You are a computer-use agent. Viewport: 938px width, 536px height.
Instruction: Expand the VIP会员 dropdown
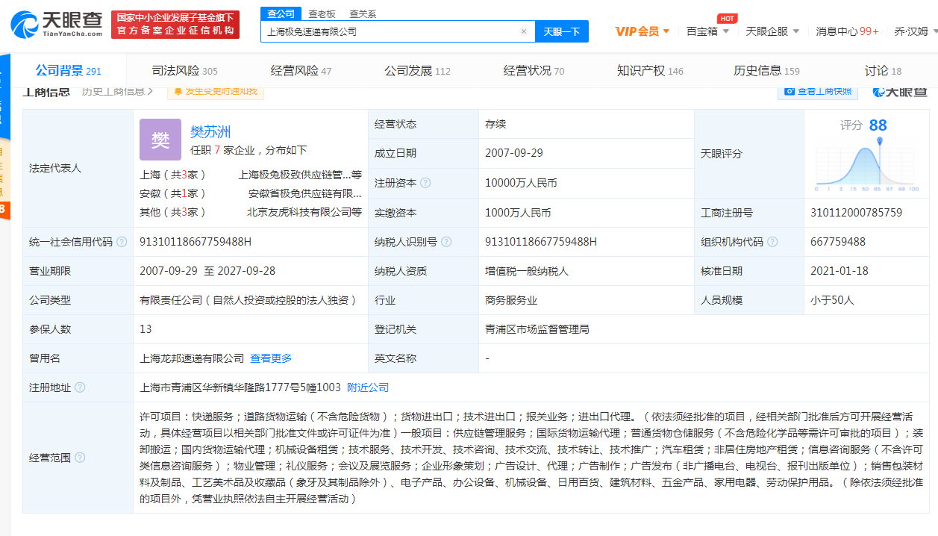[642, 31]
